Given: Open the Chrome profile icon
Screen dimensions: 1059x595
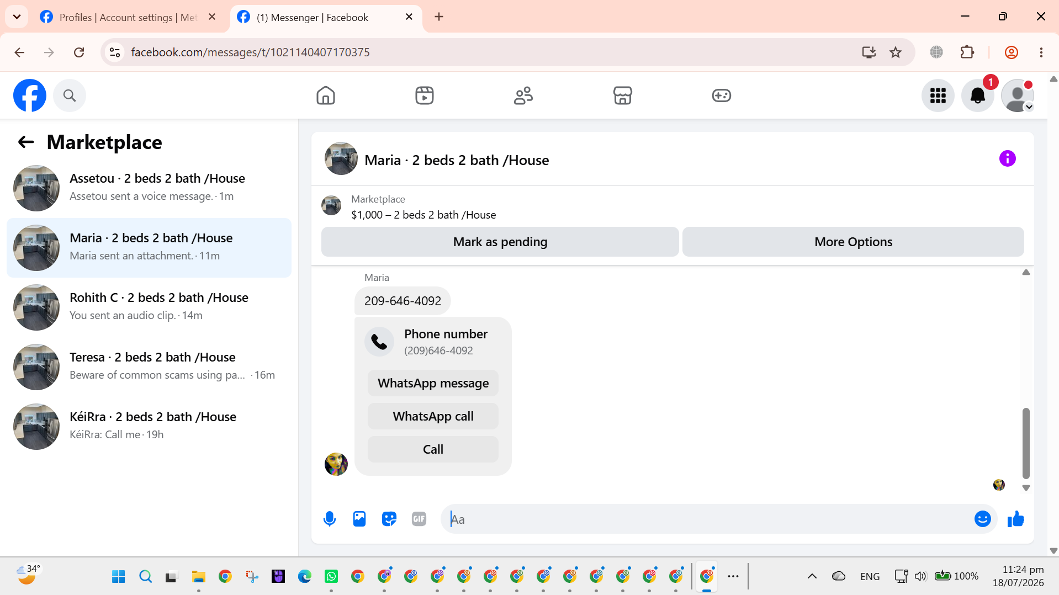Looking at the screenshot, I should [1012, 52].
